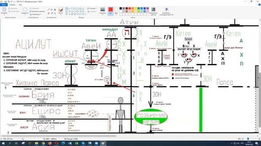261x146 pixels.
Task: Choose the purple color swatch
Action: click(x=148, y=9)
